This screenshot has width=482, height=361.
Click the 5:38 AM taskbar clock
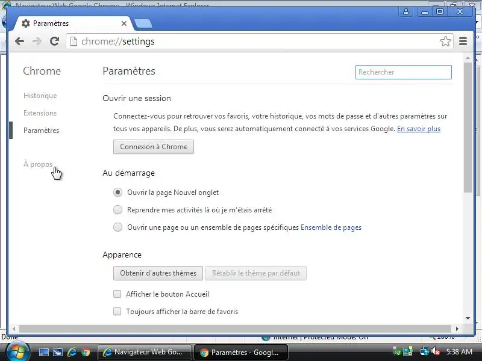459,351
